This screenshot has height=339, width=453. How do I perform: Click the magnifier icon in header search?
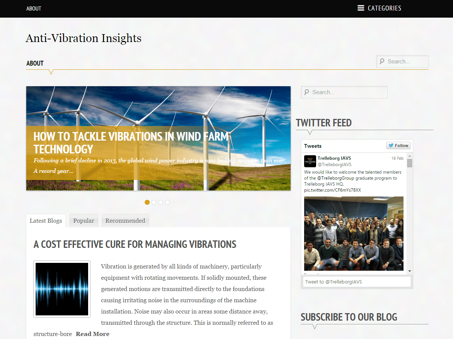coord(382,61)
